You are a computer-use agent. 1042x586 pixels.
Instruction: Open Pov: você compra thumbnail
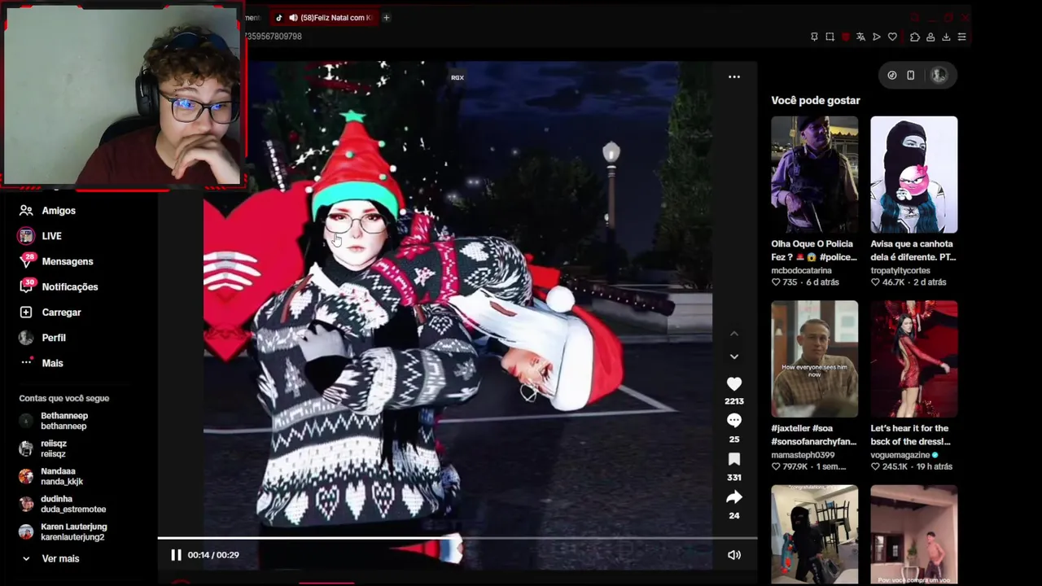coord(914,535)
